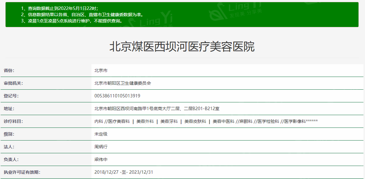Screen dimensions: 365x179
Task: Select the 执业许可证有效期 label
Action: pos(22,172)
